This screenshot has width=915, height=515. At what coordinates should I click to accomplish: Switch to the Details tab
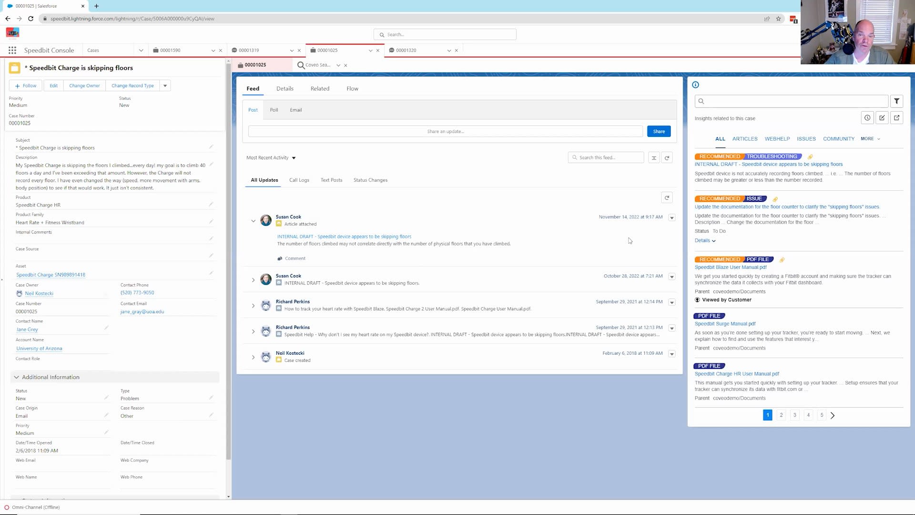(x=285, y=89)
